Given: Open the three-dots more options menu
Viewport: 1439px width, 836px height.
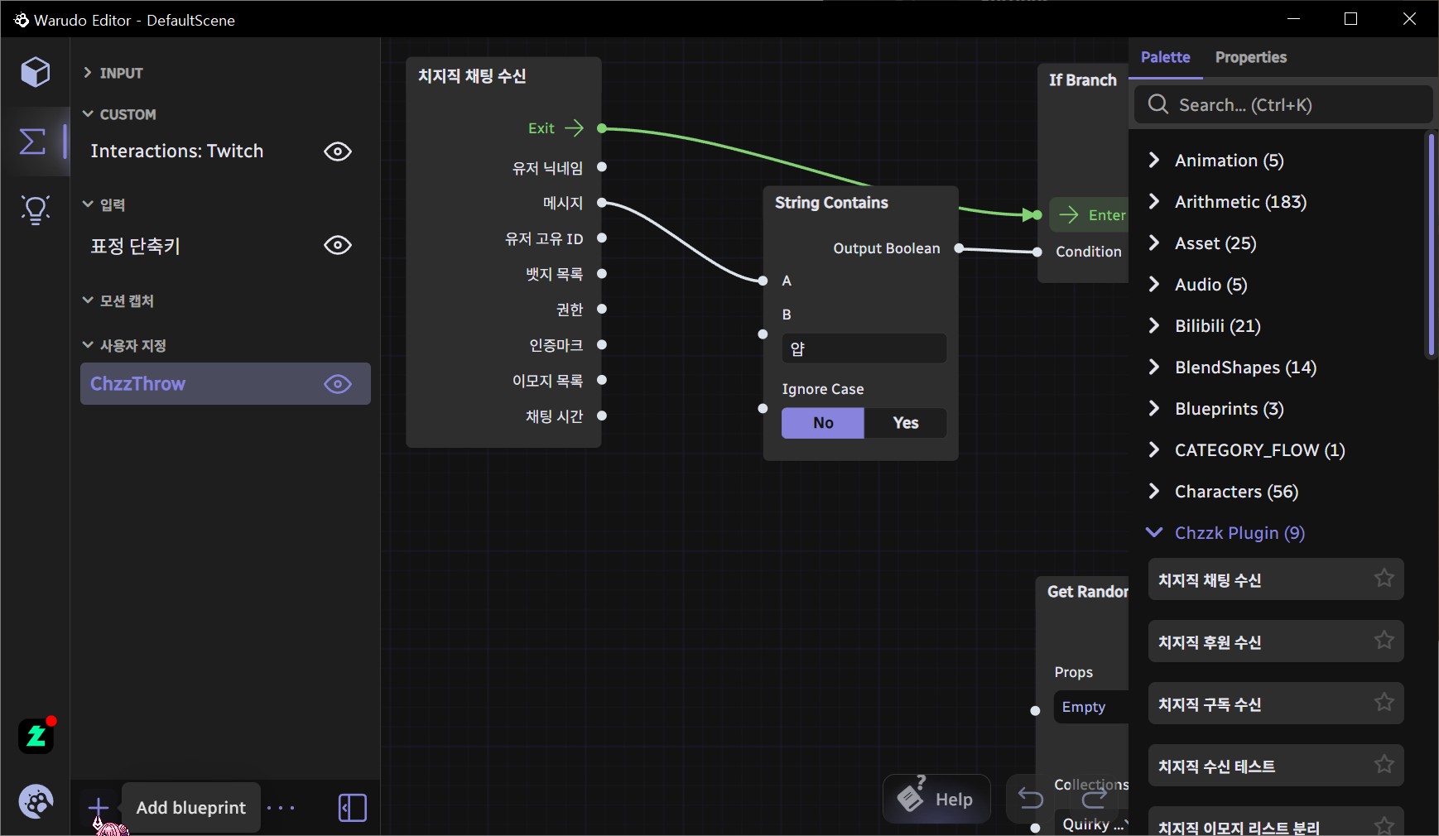Looking at the screenshot, I should pos(281,808).
